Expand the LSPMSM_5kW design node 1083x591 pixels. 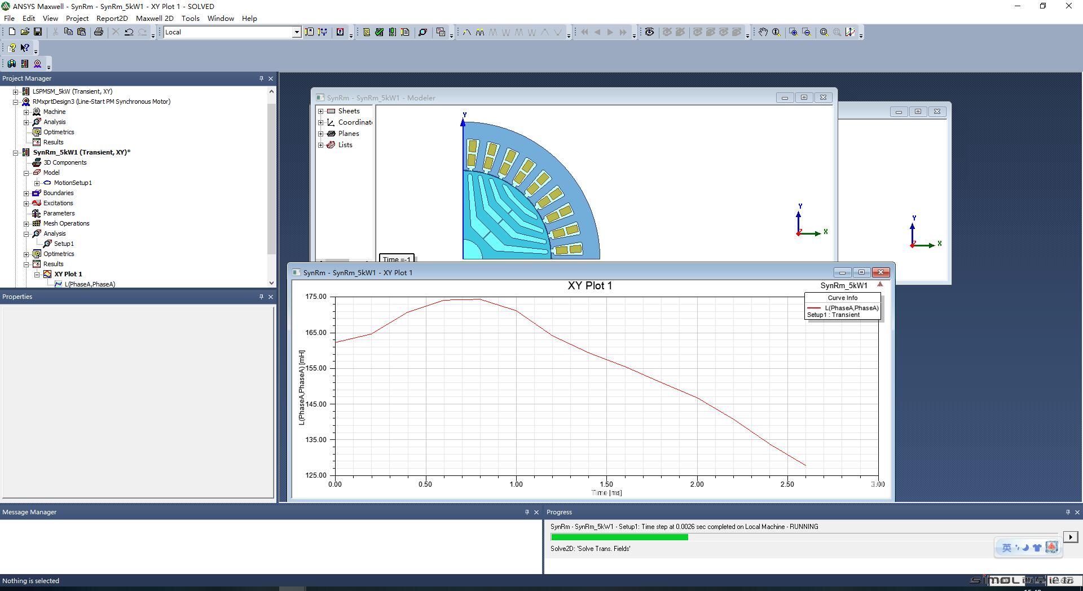pos(16,91)
